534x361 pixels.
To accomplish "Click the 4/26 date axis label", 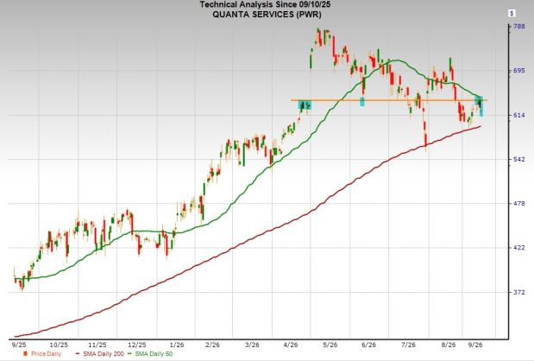I will click(x=291, y=345).
